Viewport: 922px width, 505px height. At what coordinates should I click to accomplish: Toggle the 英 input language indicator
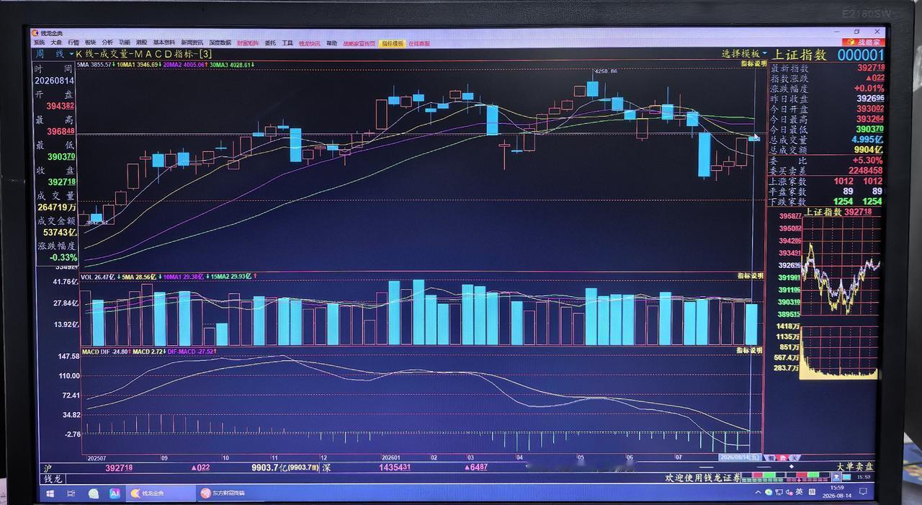click(800, 492)
